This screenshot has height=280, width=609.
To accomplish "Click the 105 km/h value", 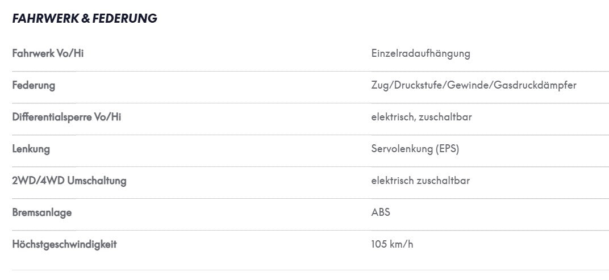I will [393, 245].
